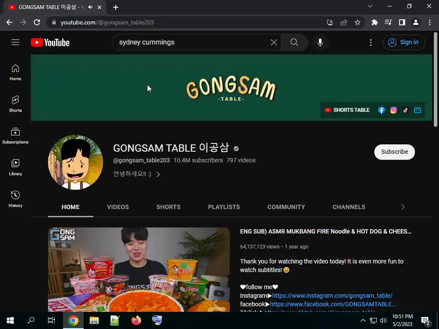
Task: Go back in Chrome
Action: [9, 22]
